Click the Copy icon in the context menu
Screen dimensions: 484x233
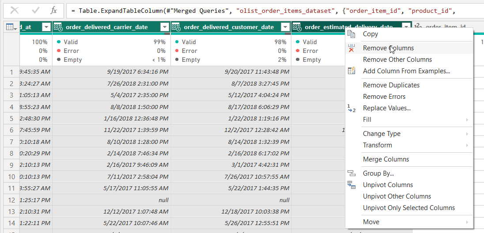tap(352, 34)
